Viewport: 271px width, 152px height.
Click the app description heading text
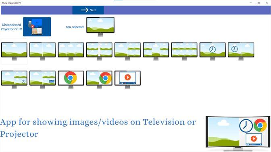pyautogui.click(x=98, y=128)
